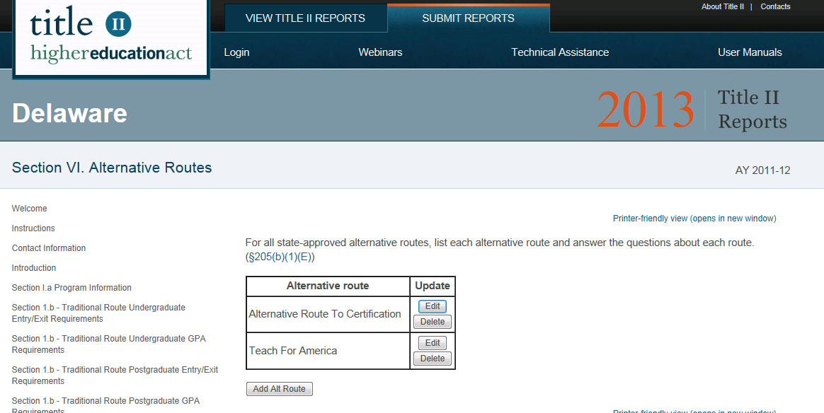Open the About Title II link
This screenshot has width=824, height=413.
click(723, 7)
